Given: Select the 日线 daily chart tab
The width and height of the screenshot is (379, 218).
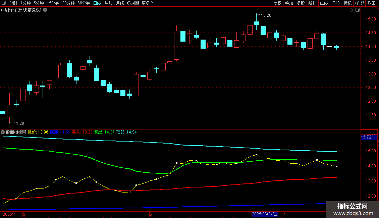Looking at the screenshot, I should click(x=97, y=3).
